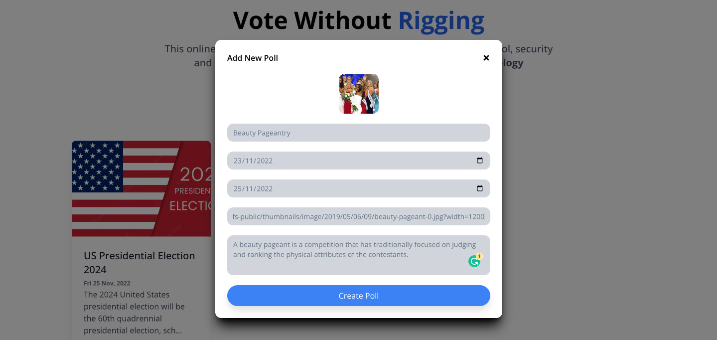This screenshot has height=340, width=717.
Task: Click the green Grammarly icon
Action: coord(474,261)
